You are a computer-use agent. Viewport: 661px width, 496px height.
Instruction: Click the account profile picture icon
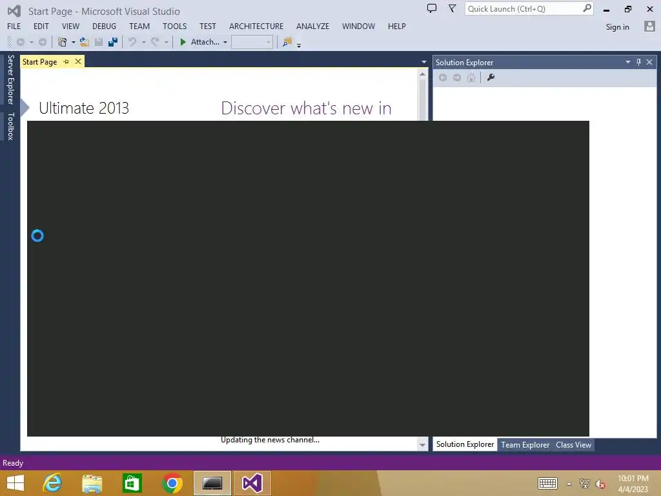(x=649, y=26)
